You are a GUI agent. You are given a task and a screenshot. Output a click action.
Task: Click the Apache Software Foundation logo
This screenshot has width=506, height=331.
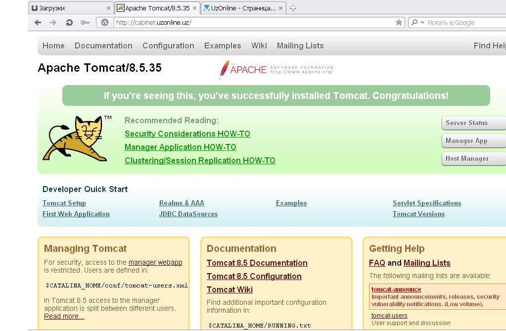pyautogui.click(x=276, y=70)
